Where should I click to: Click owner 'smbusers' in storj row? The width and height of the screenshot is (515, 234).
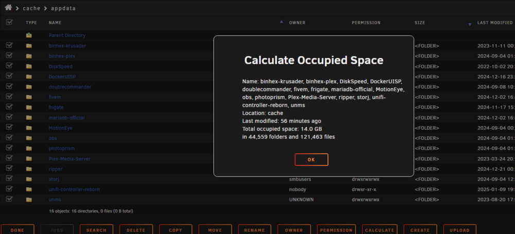300,179
